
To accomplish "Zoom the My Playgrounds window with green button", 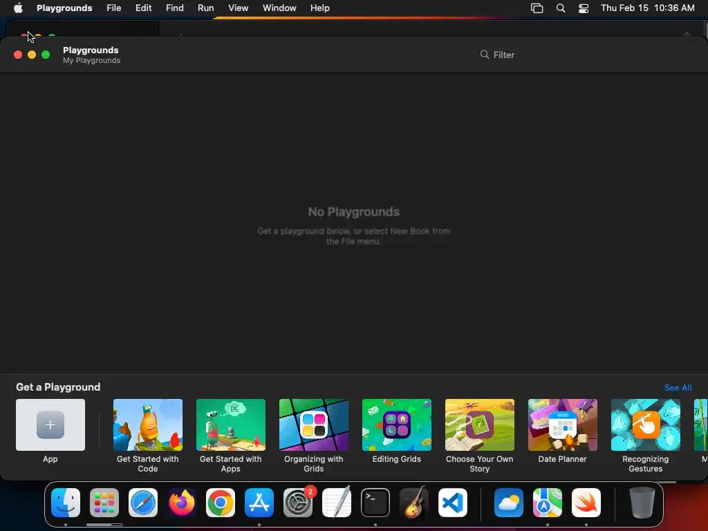I will point(46,55).
